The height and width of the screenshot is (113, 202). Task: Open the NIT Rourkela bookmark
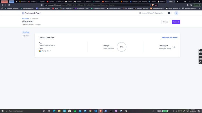point(128,8)
